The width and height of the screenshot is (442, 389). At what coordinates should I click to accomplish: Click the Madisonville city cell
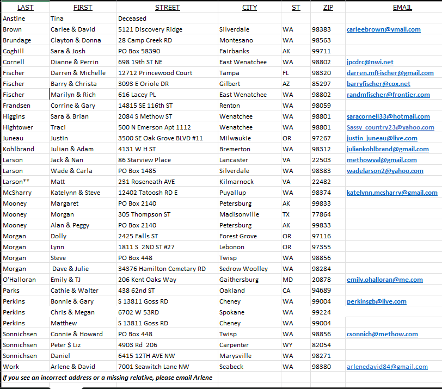pos(249,215)
